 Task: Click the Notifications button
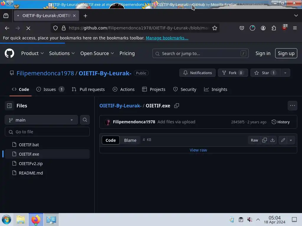[x=197, y=73]
